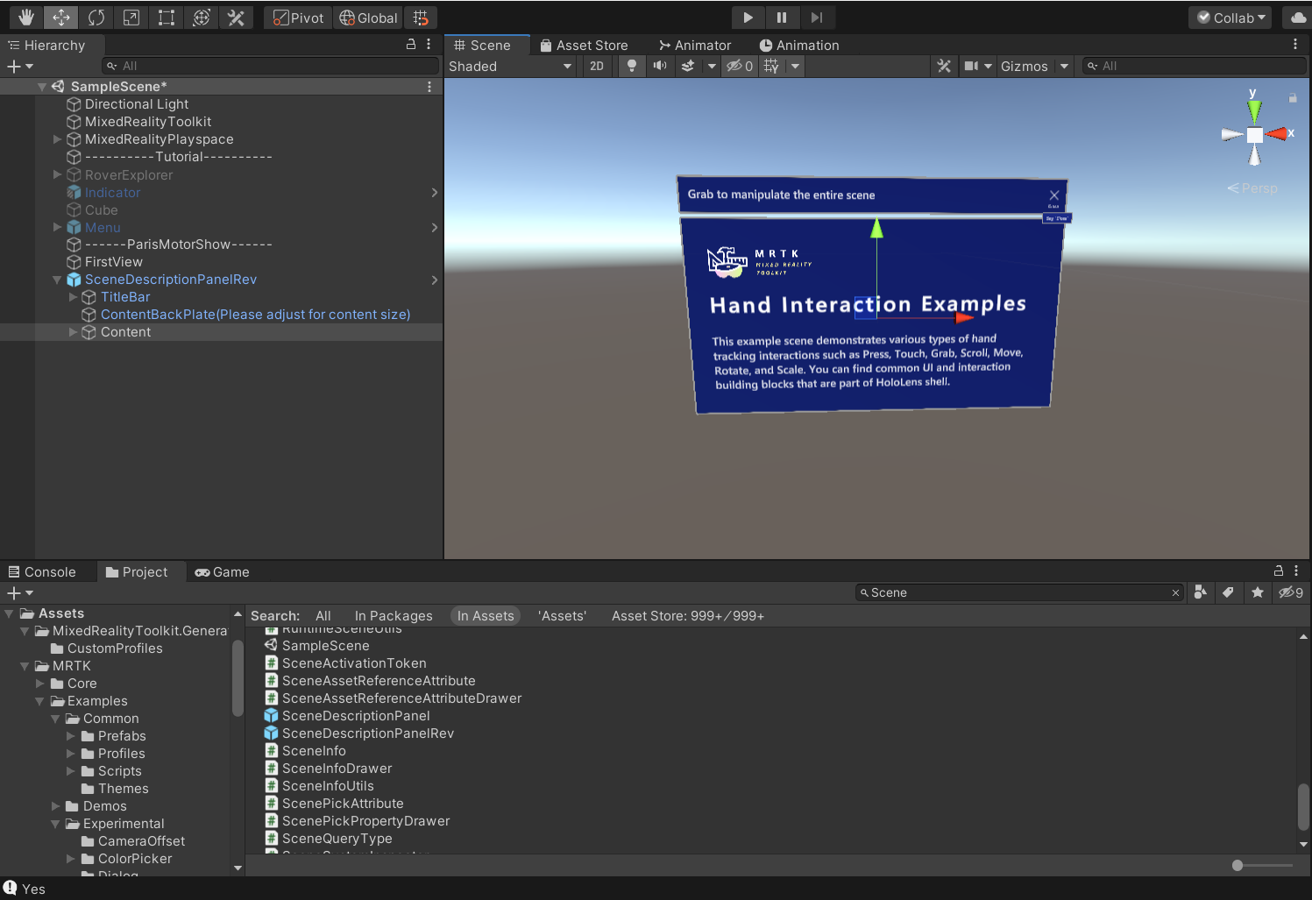Select the Rect transform tool
Screen dimensions: 1312x900
tap(167, 18)
